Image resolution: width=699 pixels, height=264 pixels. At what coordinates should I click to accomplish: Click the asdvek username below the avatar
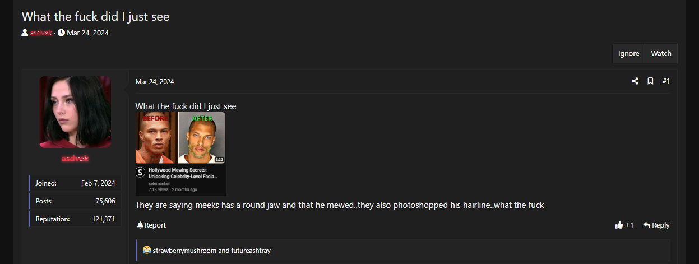(75, 159)
